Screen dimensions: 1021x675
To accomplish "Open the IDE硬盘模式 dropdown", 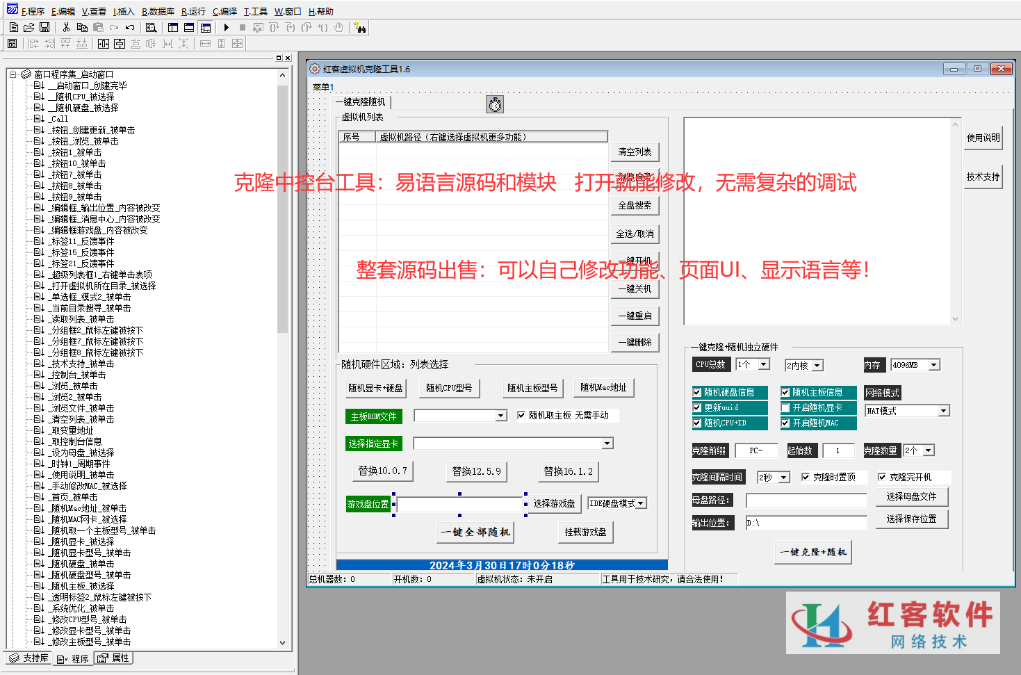I will point(641,503).
